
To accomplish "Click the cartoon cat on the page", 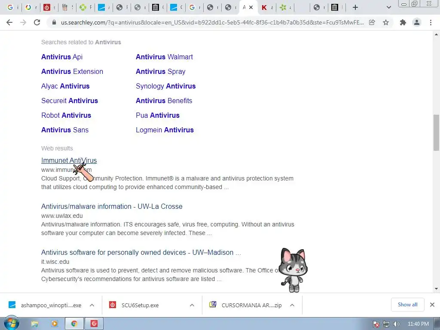I will pyautogui.click(x=293, y=270).
